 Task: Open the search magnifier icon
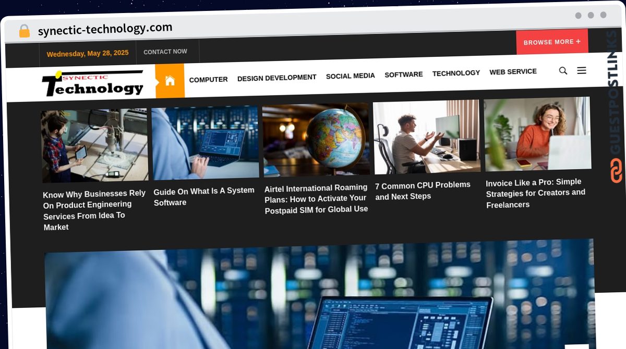[x=563, y=70]
